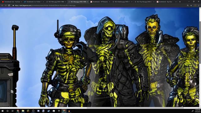This screenshot has height=113, width=201.
Task: Click the system tray network icon
Action: click(x=193, y=111)
